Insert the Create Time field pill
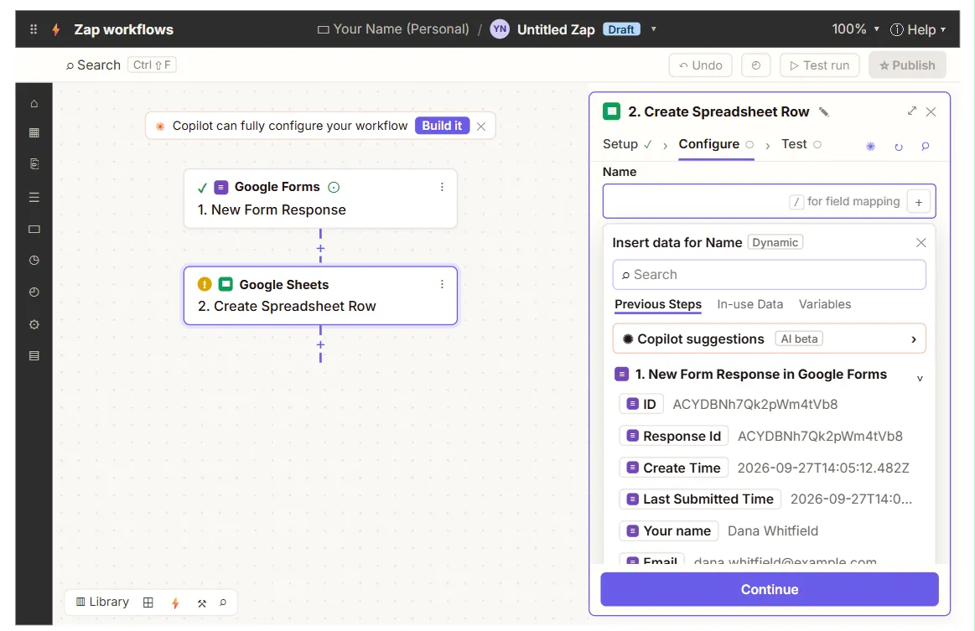 pyautogui.click(x=673, y=468)
